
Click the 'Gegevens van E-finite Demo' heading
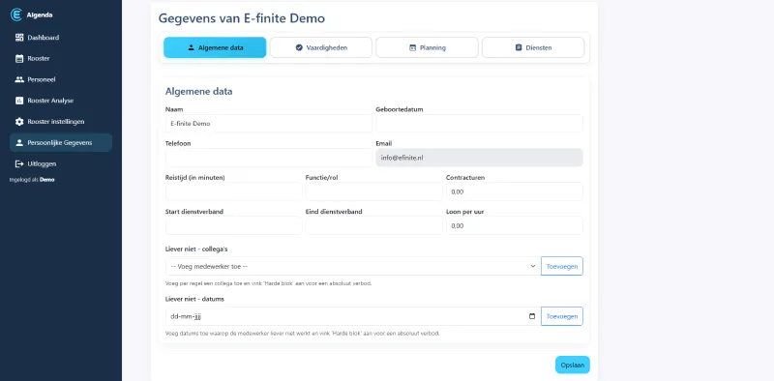click(x=241, y=18)
